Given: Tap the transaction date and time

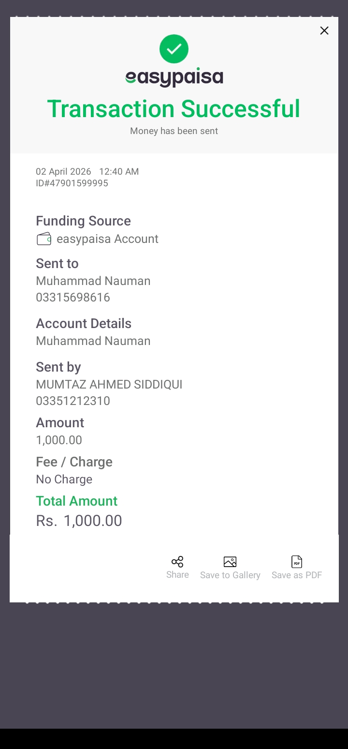Looking at the screenshot, I should point(87,171).
